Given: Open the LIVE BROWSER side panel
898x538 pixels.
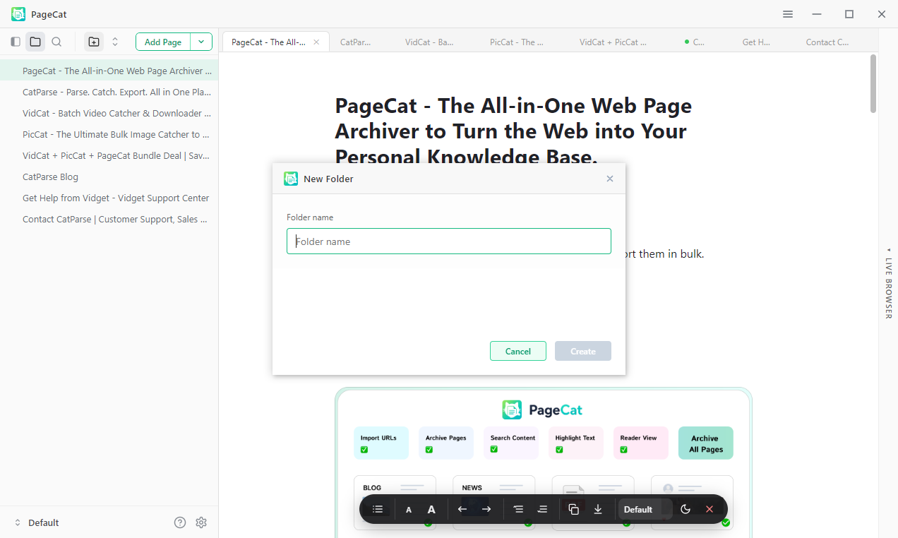Looking at the screenshot, I should point(888,282).
